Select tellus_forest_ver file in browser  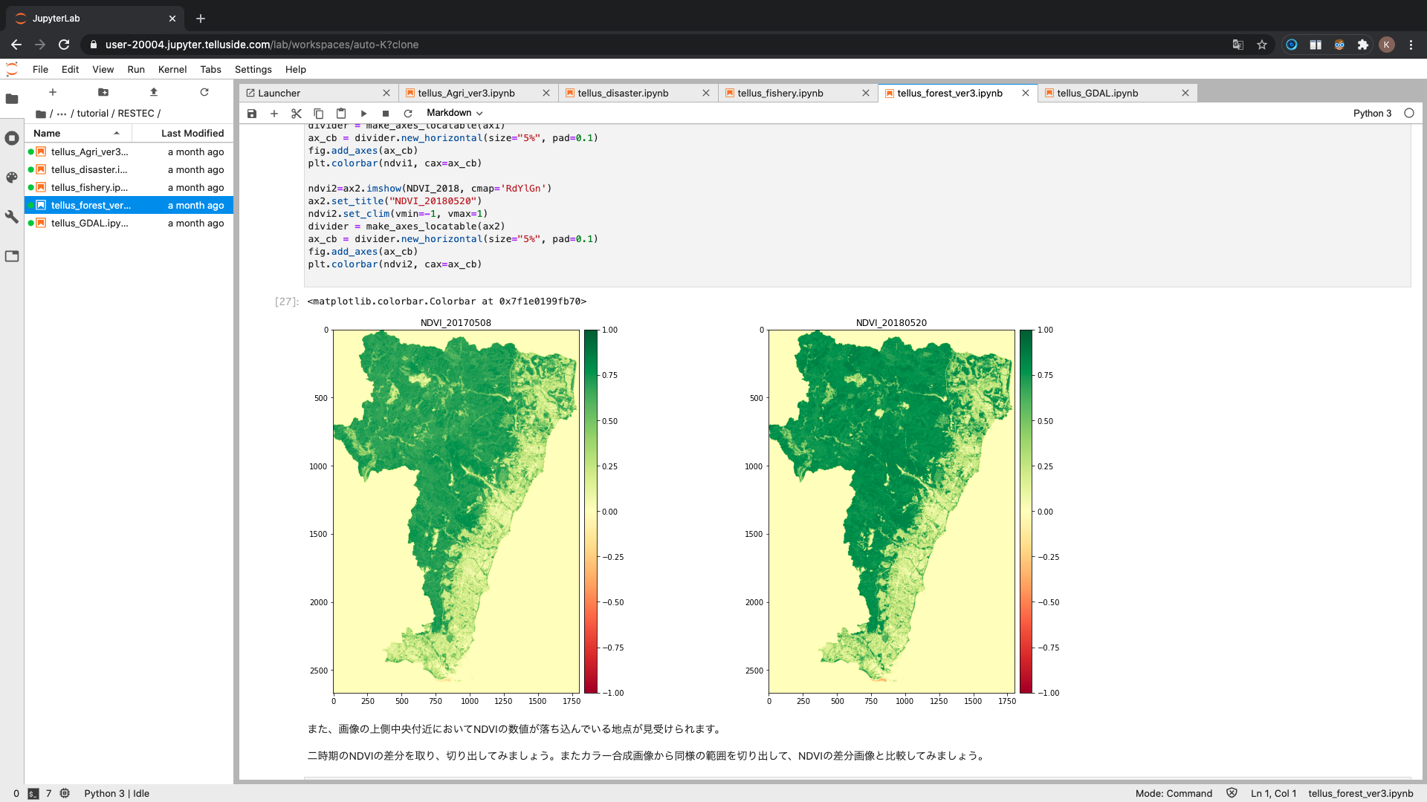point(129,205)
